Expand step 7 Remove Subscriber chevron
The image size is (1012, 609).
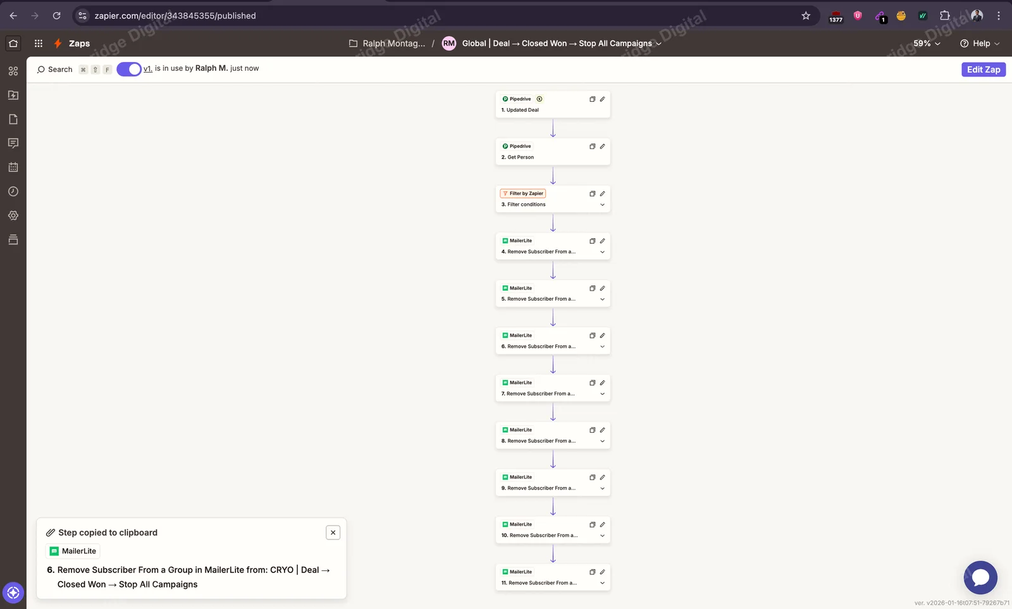coord(602,394)
